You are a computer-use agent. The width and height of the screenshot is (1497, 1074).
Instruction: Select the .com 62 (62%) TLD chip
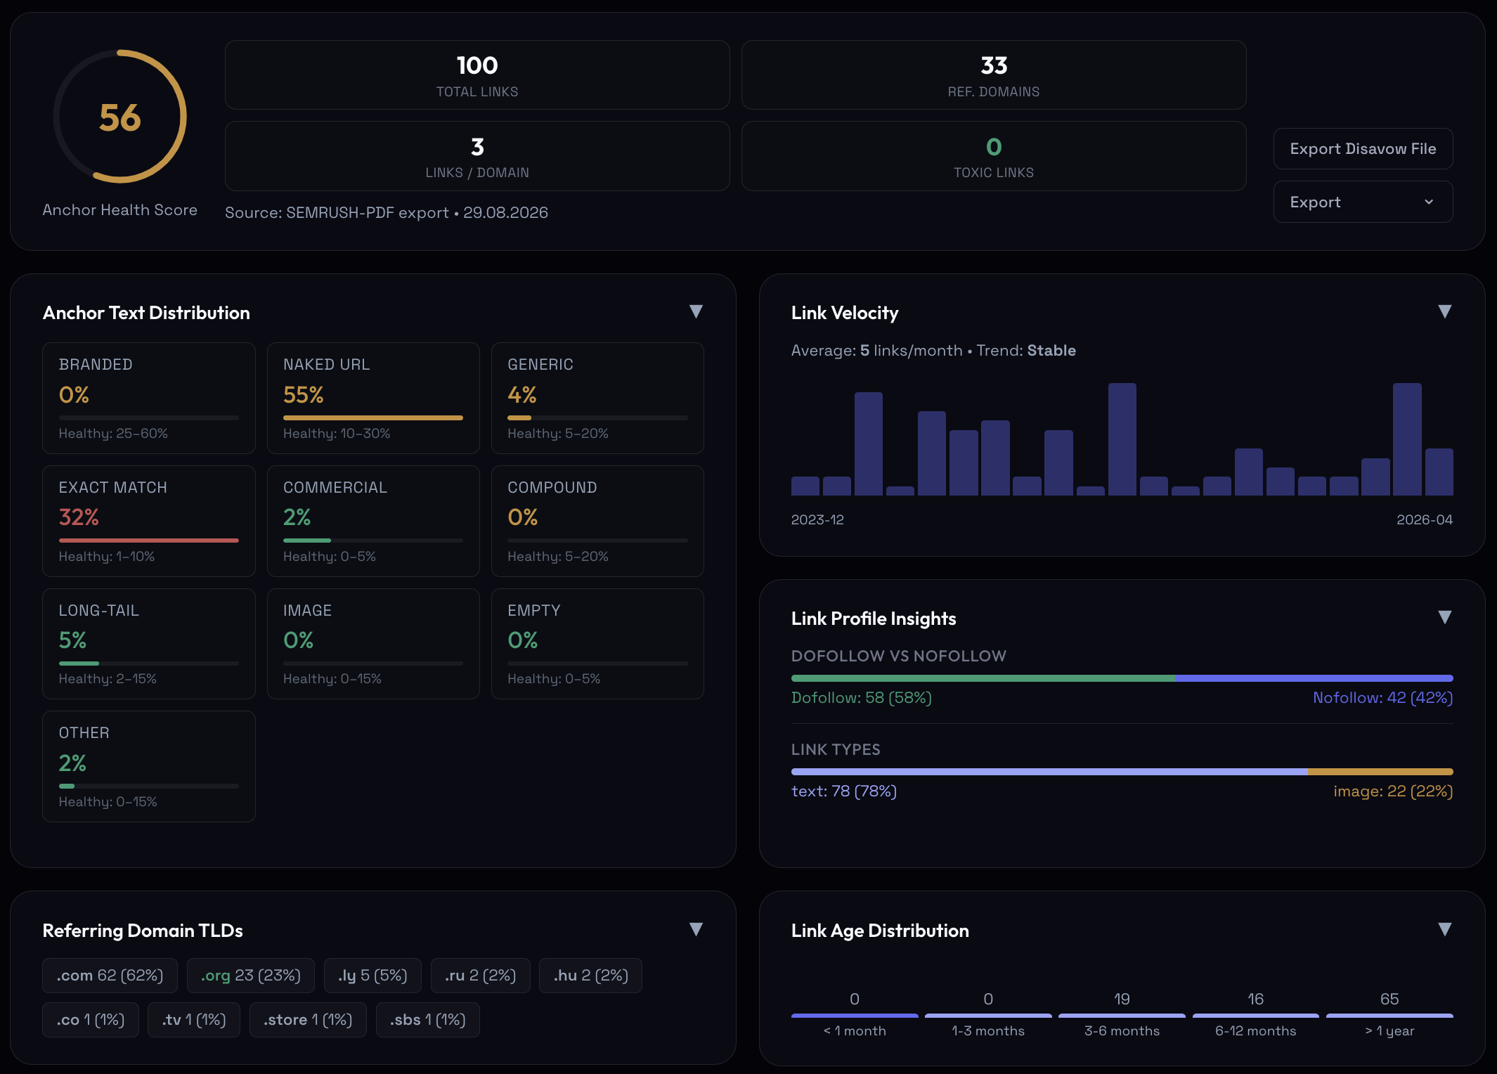pyautogui.click(x=110, y=976)
